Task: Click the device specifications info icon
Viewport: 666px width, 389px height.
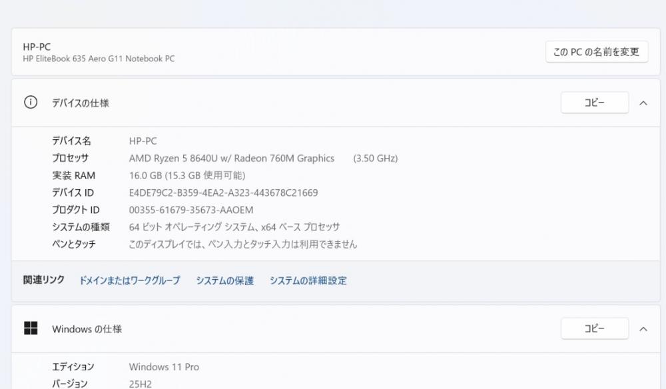Action: click(31, 103)
